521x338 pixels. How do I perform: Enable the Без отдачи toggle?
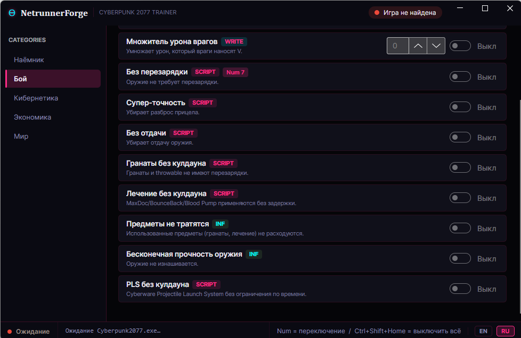click(460, 137)
